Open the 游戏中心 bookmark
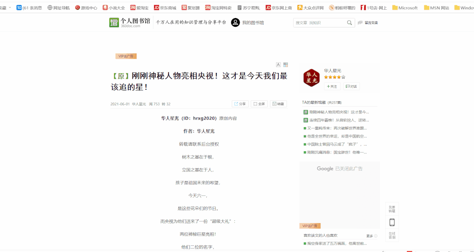The image size is (474, 252). coord(86,7)
